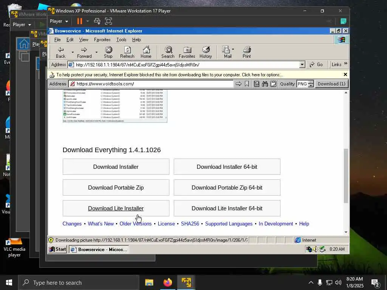
Task: Click Download Installer button
Action: (x=116, y=167)
